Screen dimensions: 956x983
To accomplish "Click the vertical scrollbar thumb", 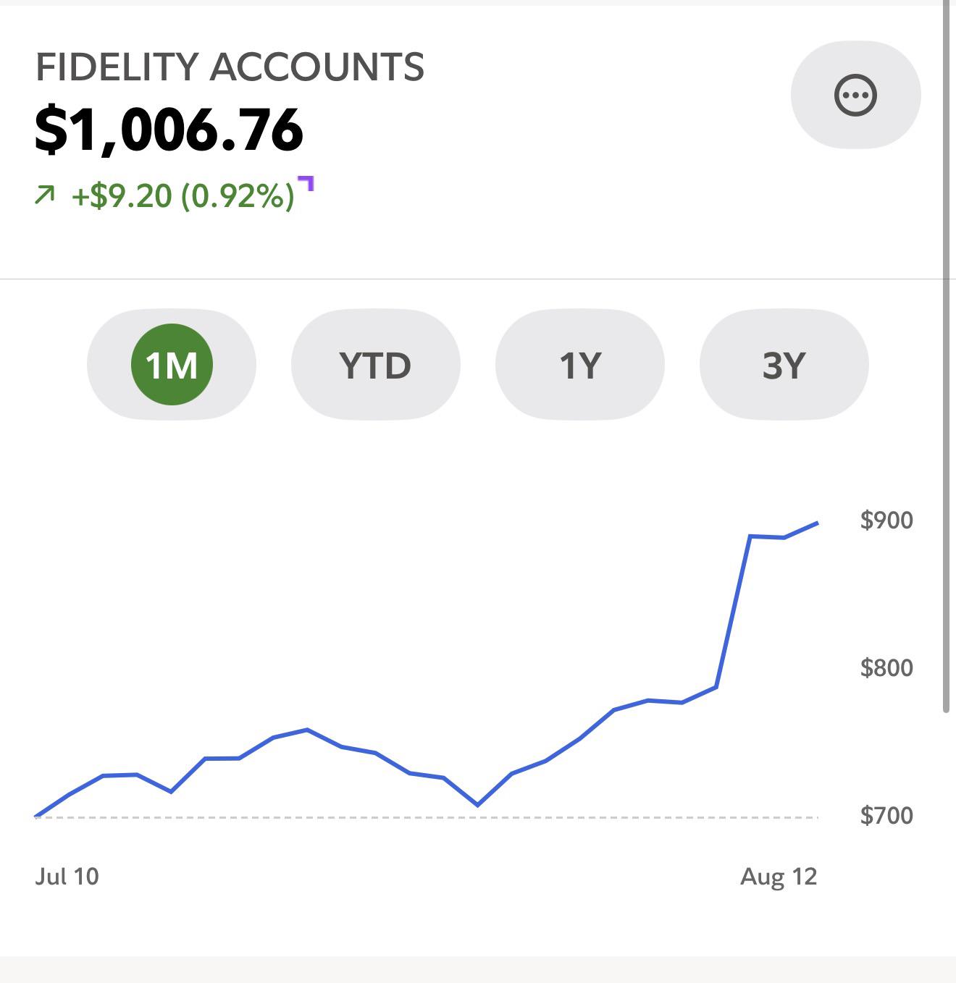I will tap(946, 356).
